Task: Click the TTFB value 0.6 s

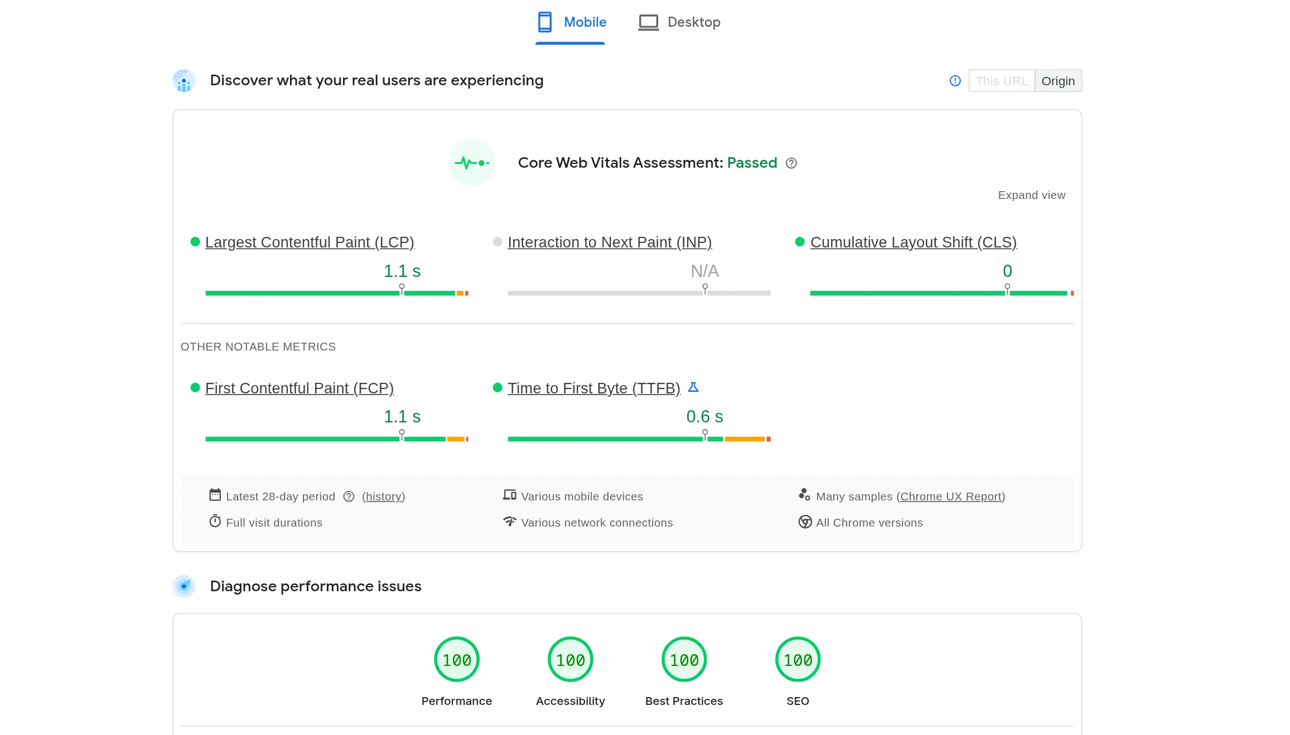Action: click(704, 417)
